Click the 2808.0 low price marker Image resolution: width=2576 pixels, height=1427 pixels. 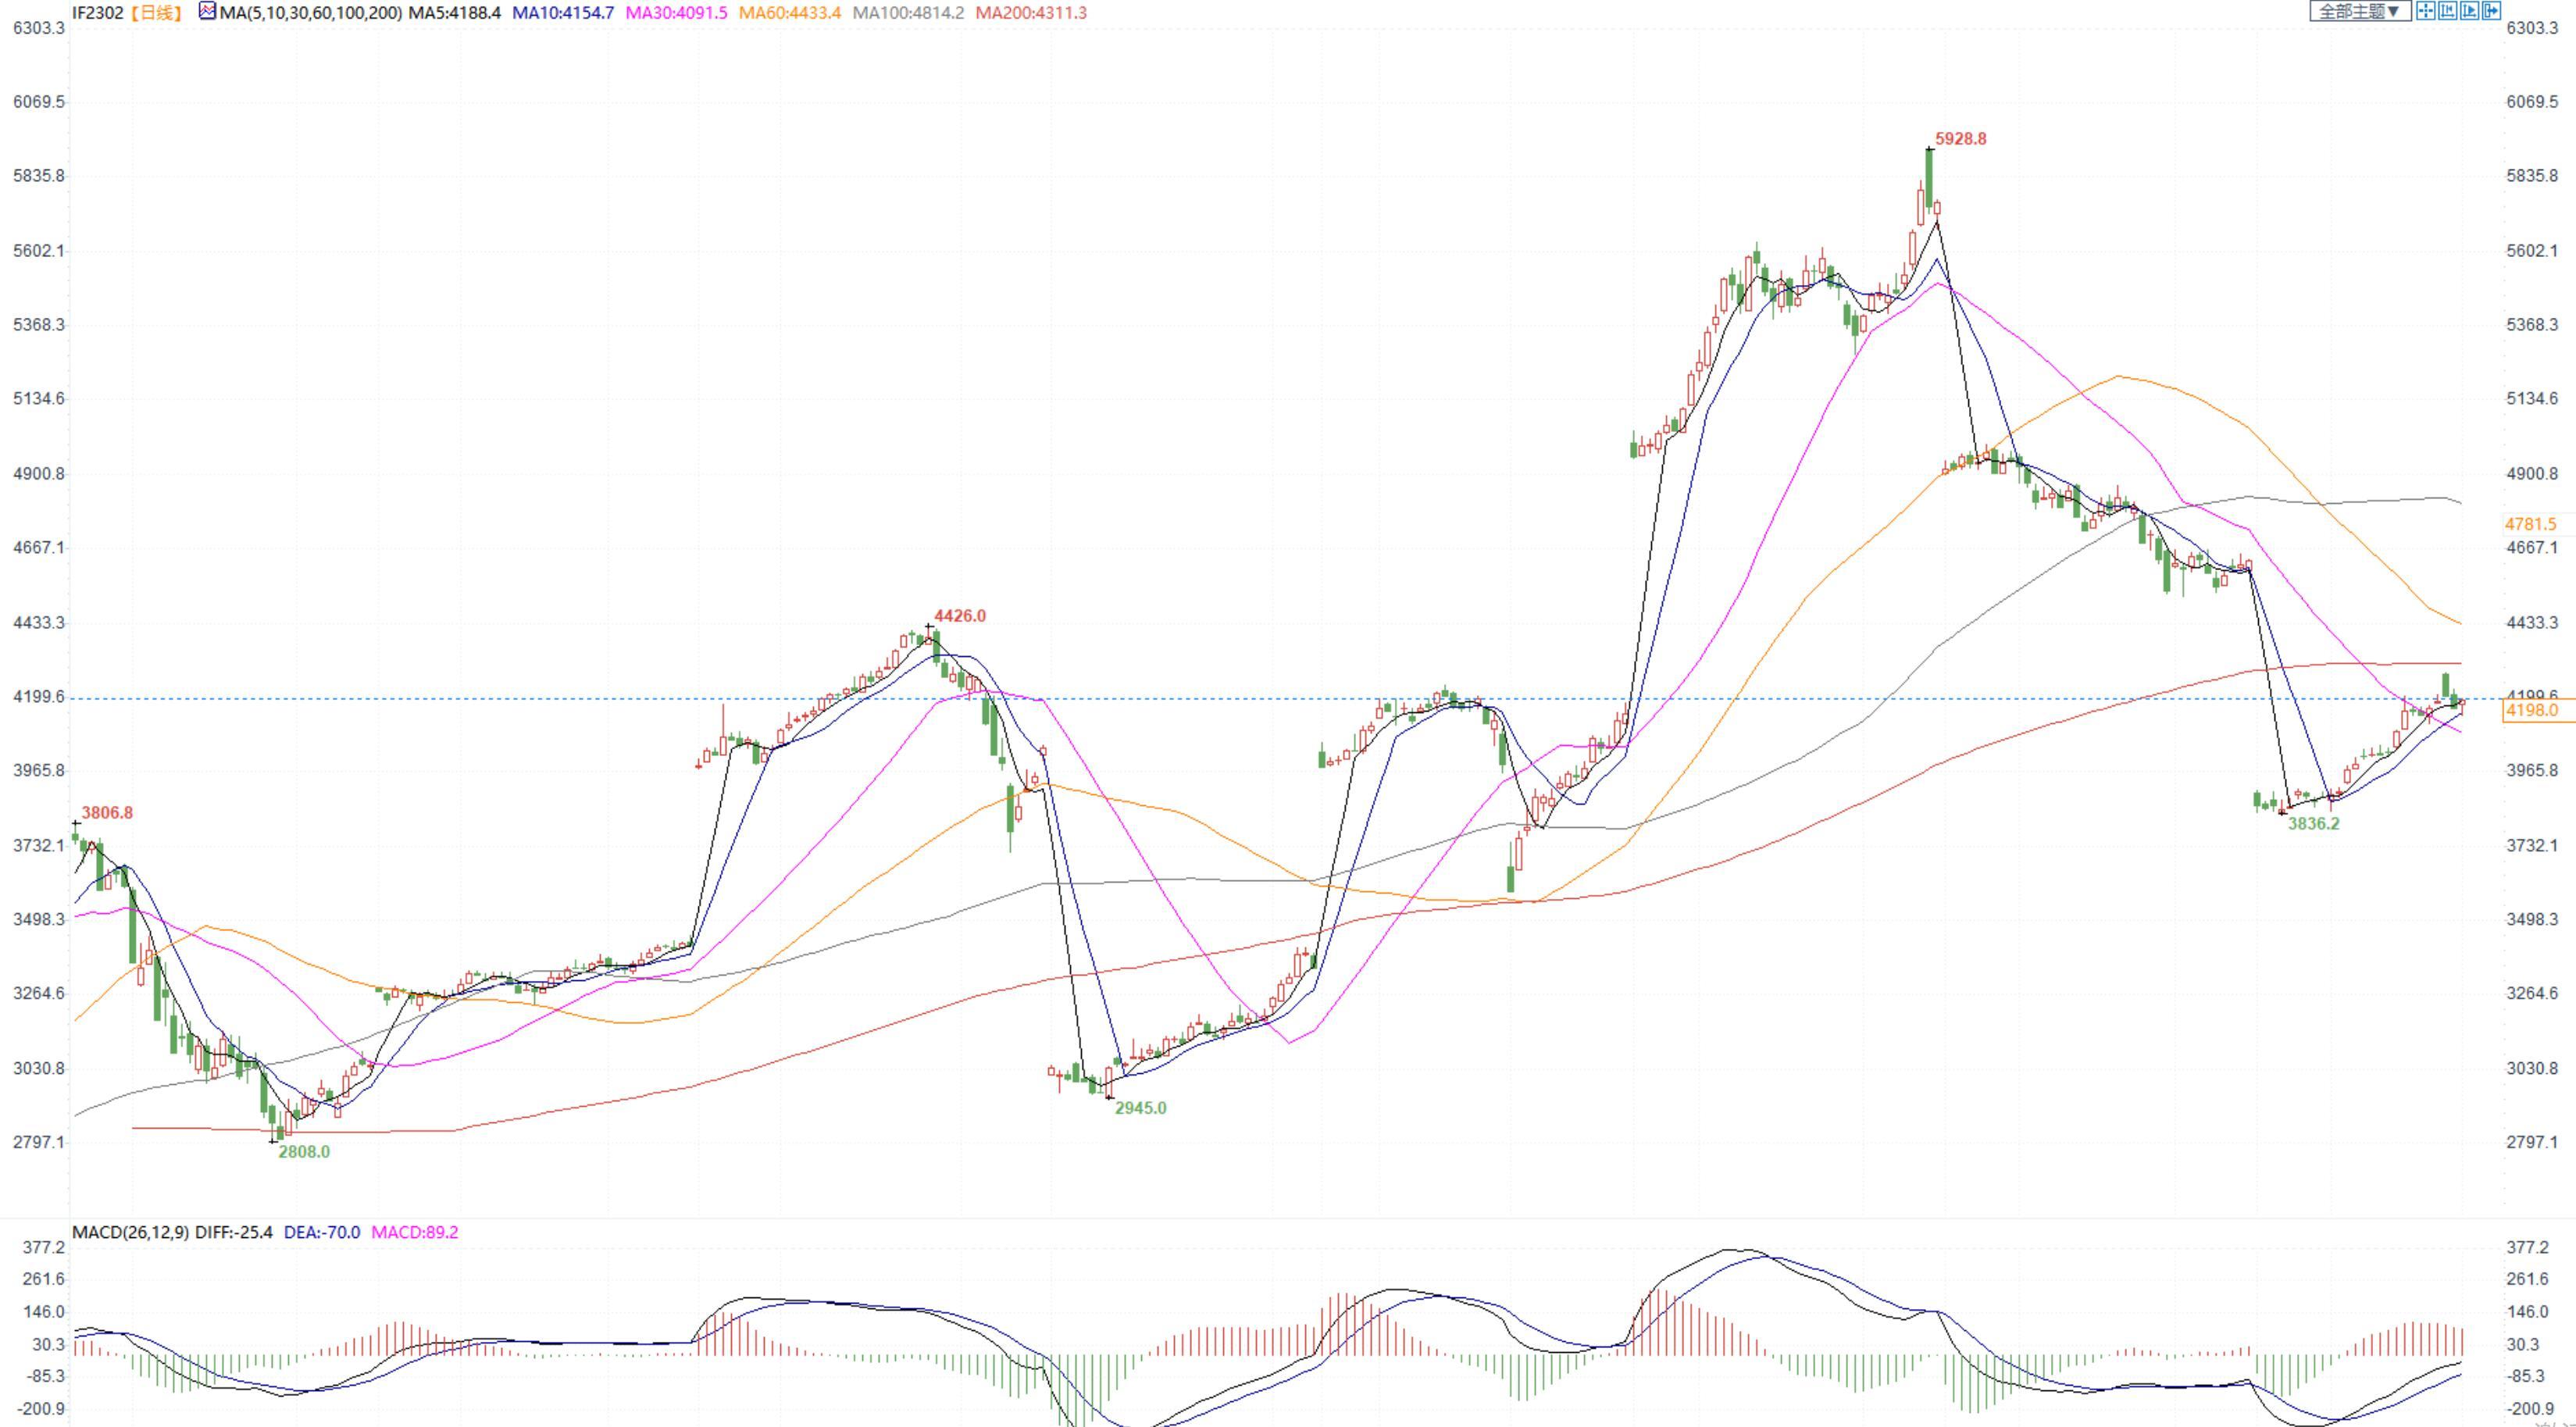tap(303, 1151)
